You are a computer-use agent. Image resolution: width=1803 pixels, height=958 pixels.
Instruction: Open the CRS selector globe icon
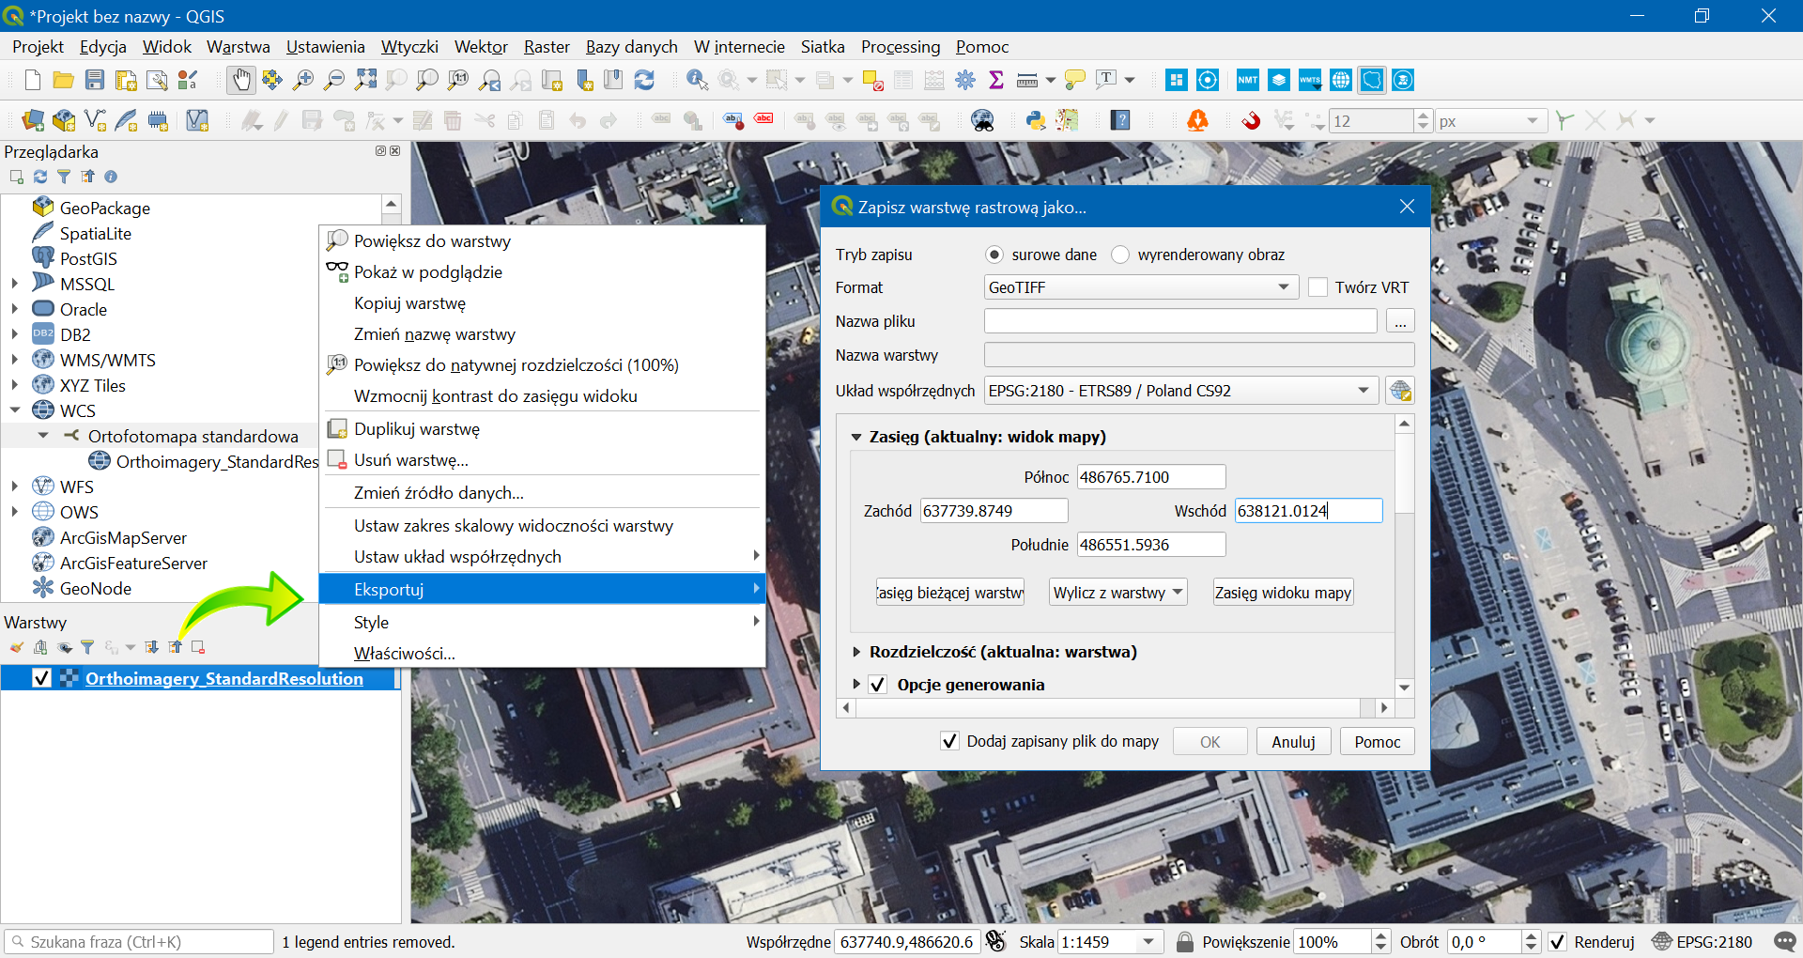[1400, 391]
